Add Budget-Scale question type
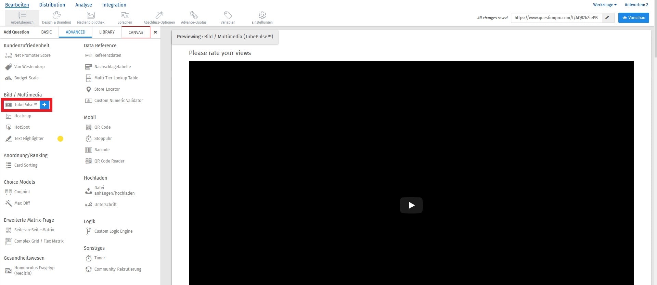Viewport: 657px width, 285px height. 22,78
